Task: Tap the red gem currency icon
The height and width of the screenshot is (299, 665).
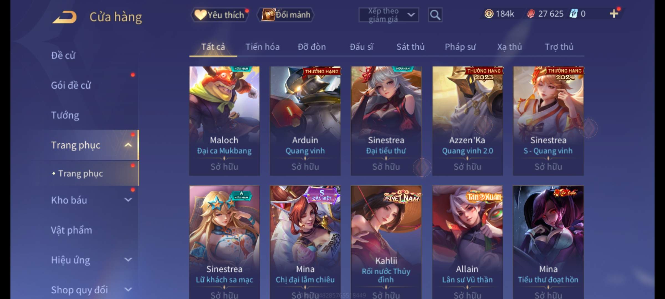Action: click(531, 14)
